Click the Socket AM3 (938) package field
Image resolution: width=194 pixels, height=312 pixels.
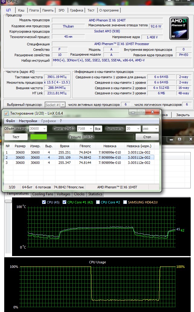click(x=107, y=31)
